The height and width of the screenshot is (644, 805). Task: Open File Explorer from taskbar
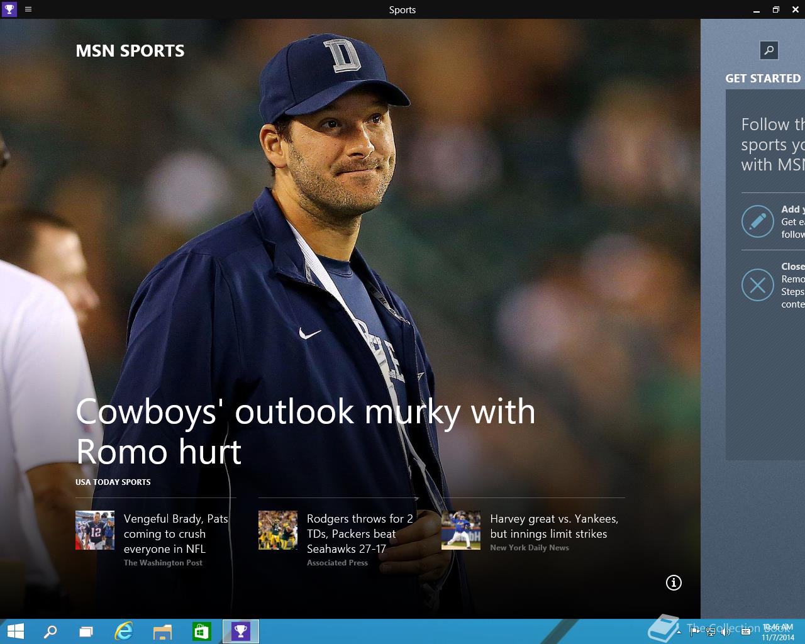162,631
